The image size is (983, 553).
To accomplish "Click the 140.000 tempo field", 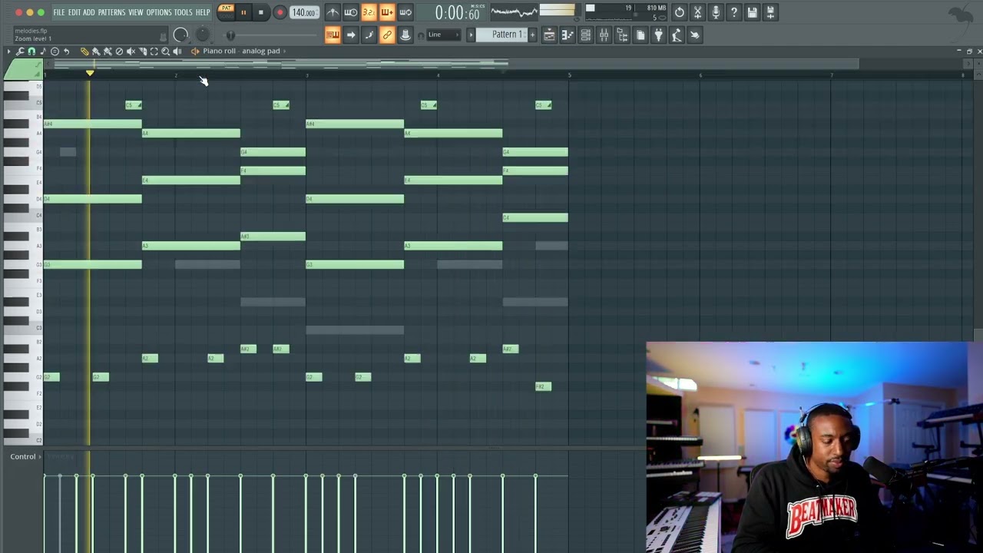I will [304, 12].
